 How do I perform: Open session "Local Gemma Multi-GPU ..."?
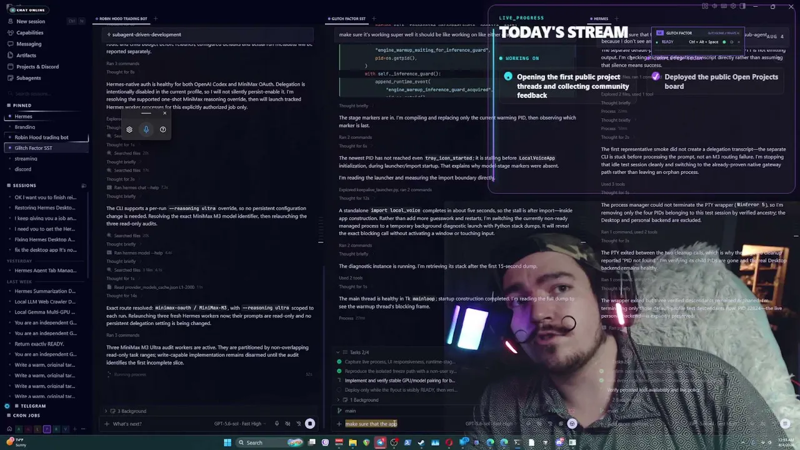(x=45, y=312)
